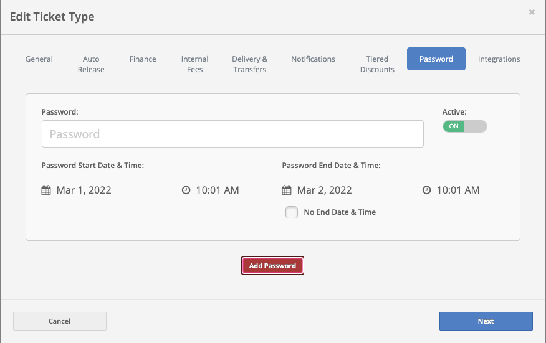This screenshot has height=343, width=546.
Task: Pick the Mar 1, 2022 start date
Action: [84, 190]
